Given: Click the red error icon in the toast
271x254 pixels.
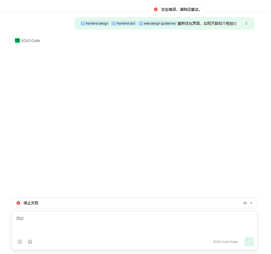Looking at the screenshot, I should pyautogui.click(x=156, y=9).
